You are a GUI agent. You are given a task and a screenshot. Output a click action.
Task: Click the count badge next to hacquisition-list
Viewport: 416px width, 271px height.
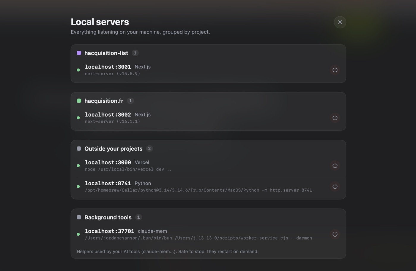coord(135,53)
